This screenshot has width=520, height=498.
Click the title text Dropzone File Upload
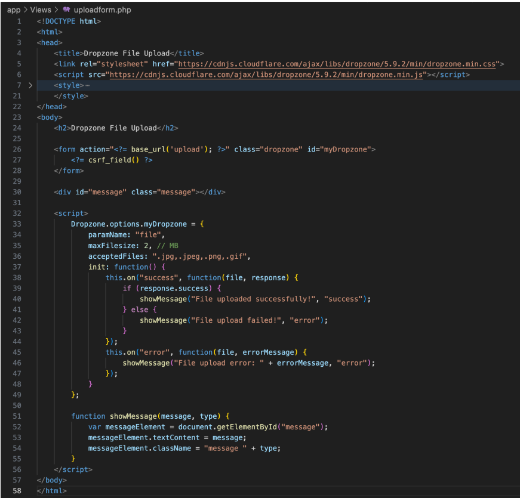click(x=126, y=53)
